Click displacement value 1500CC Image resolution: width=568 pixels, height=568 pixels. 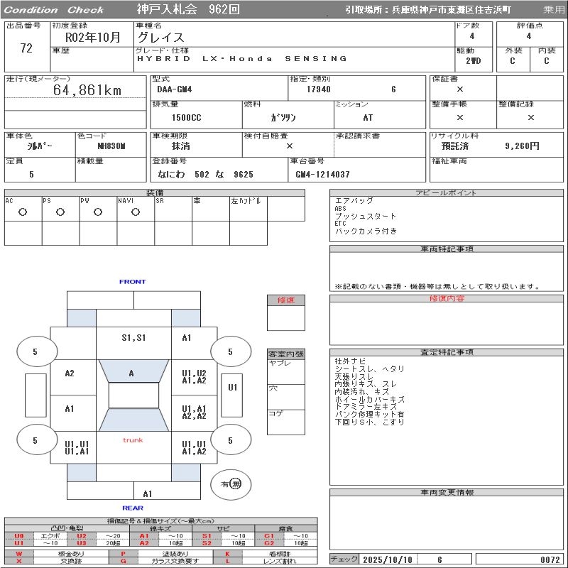[186, 118]
